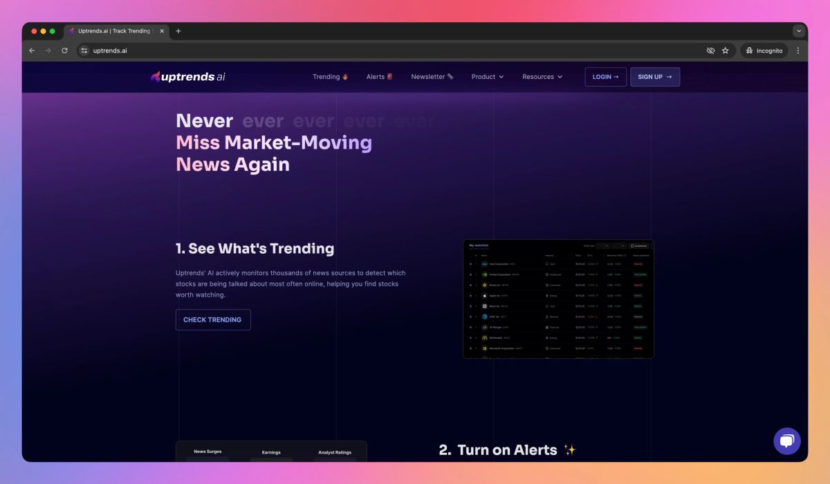The height and width of the screenshot is (484, 830).
Task: Click the Apple Inc logo in watchlist
Action: (x=484, y=295)
